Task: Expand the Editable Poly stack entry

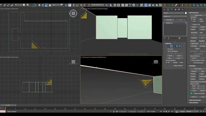Action: click(164, 23)
